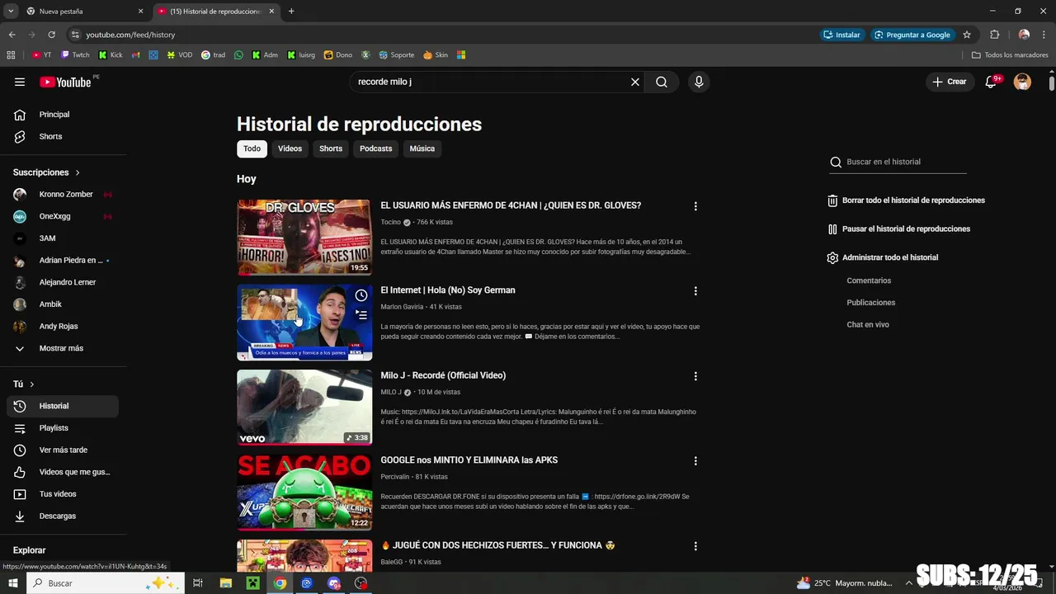Viewport: 1056px width, 594px height.
Task: Open the Kick bookmark
Action: (111, 55)
